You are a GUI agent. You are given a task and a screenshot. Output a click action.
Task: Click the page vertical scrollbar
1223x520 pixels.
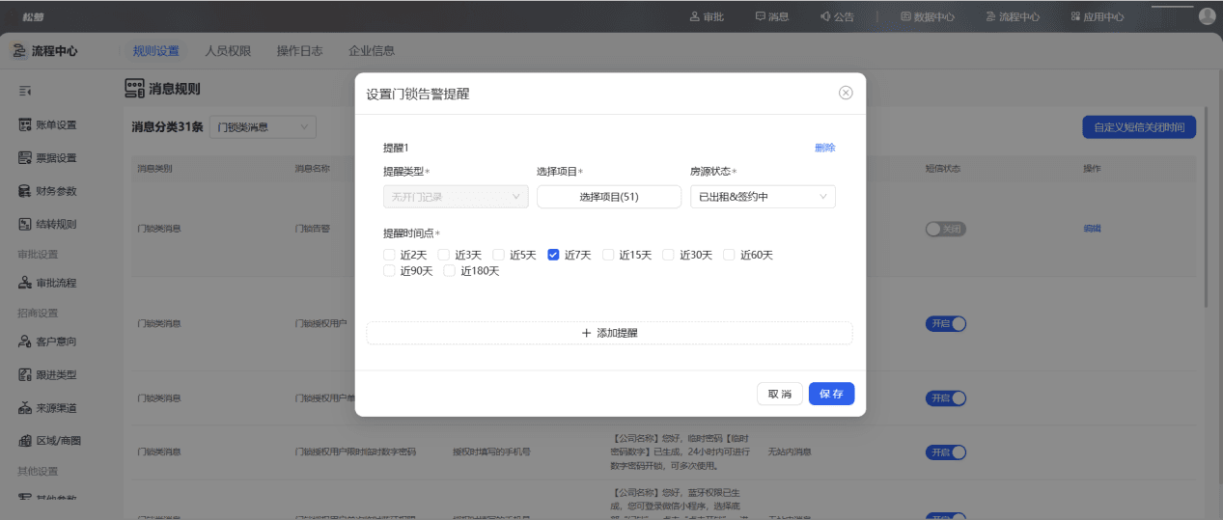point(1207,207)
